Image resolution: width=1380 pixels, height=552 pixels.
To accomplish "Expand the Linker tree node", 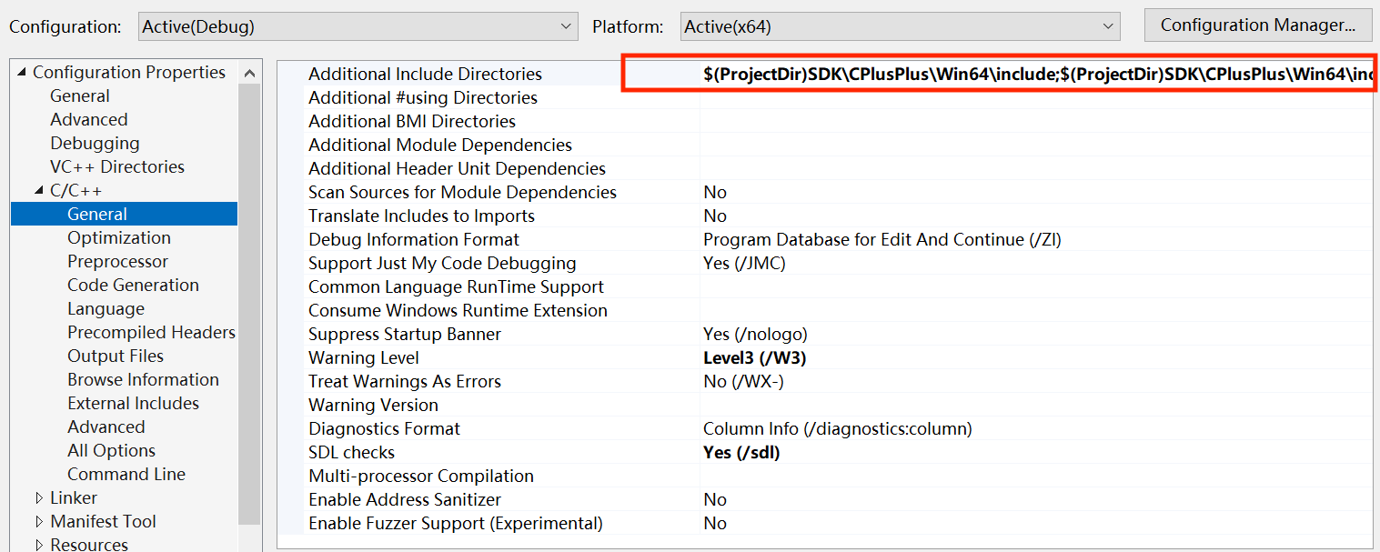I will 39,498.
